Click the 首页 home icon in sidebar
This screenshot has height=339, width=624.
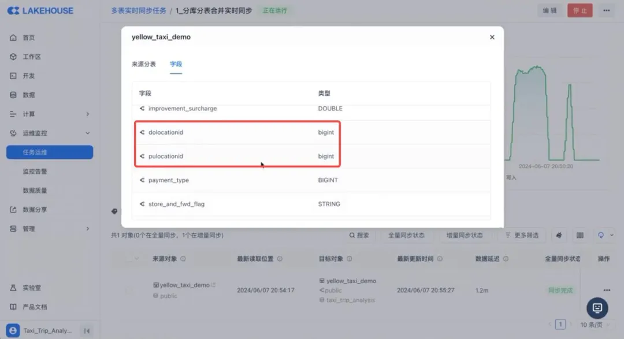pos(13,38)
